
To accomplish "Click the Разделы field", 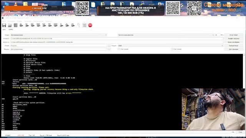I will [58, 46].
